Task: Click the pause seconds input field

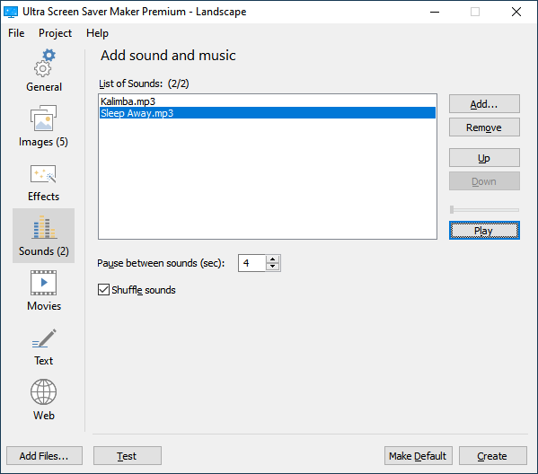Action: click(x=251, y=263)
